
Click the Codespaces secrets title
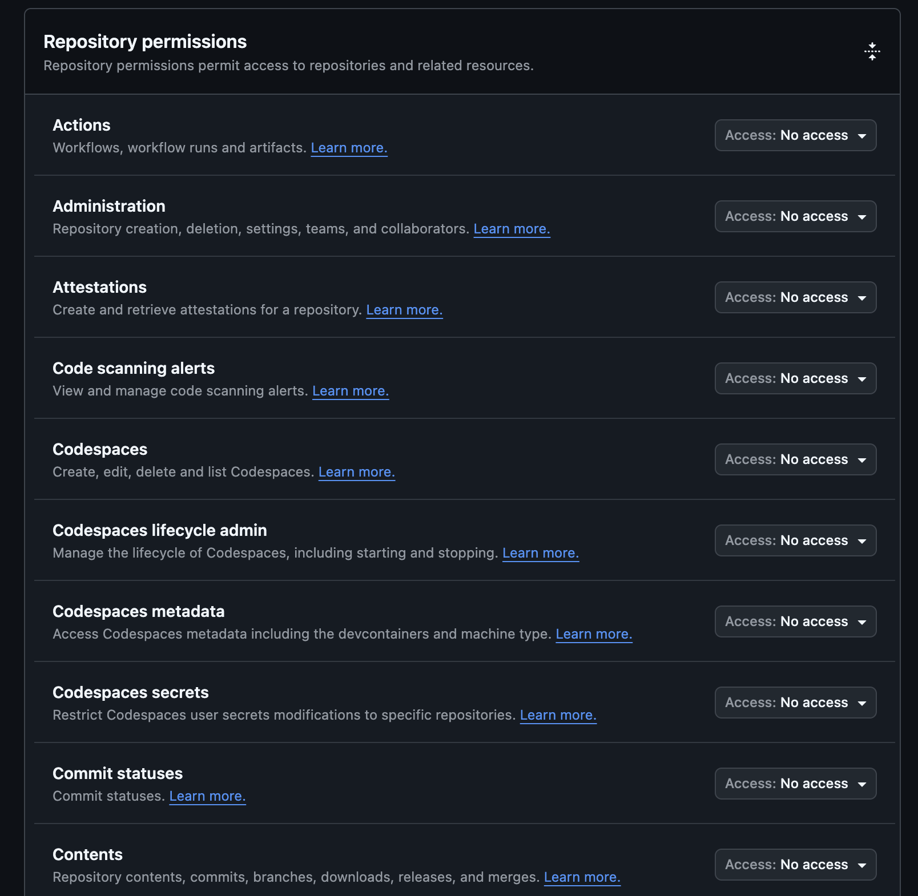[131, 692]
